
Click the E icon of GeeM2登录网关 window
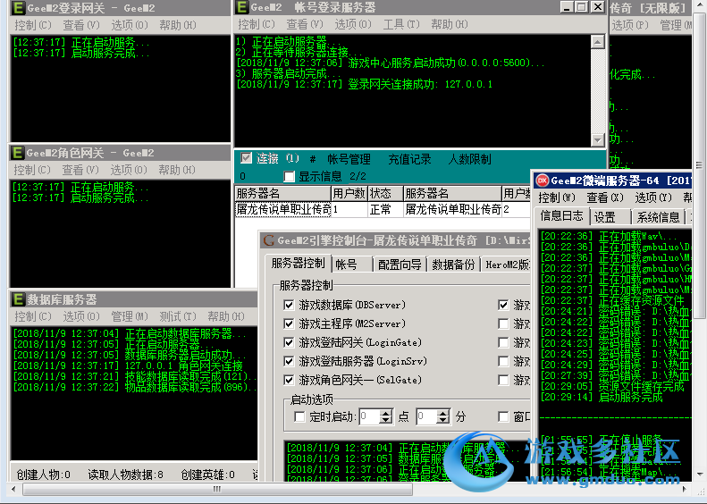pyautogui.click(x=18, y=8)
